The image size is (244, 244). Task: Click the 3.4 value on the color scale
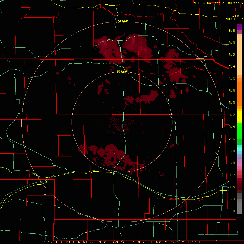coord(232,127)
